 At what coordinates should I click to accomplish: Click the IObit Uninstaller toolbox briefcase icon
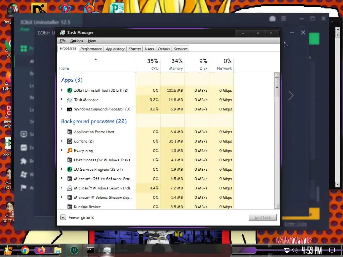click(272, 19)
